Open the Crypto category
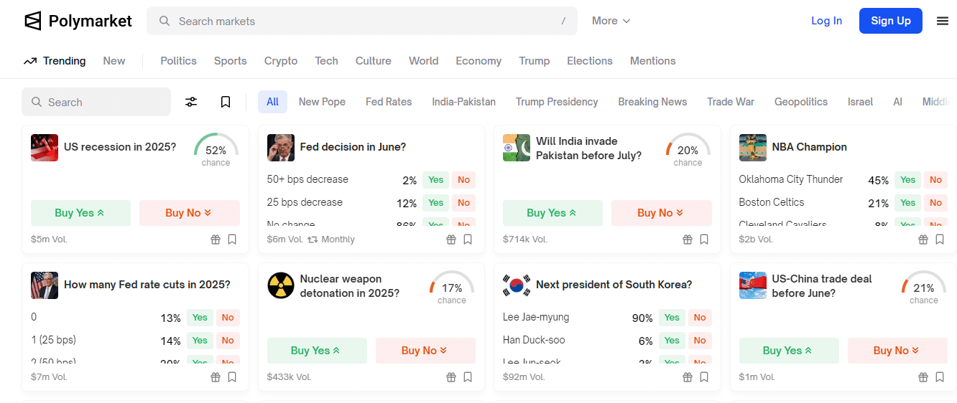 (281, 61)
